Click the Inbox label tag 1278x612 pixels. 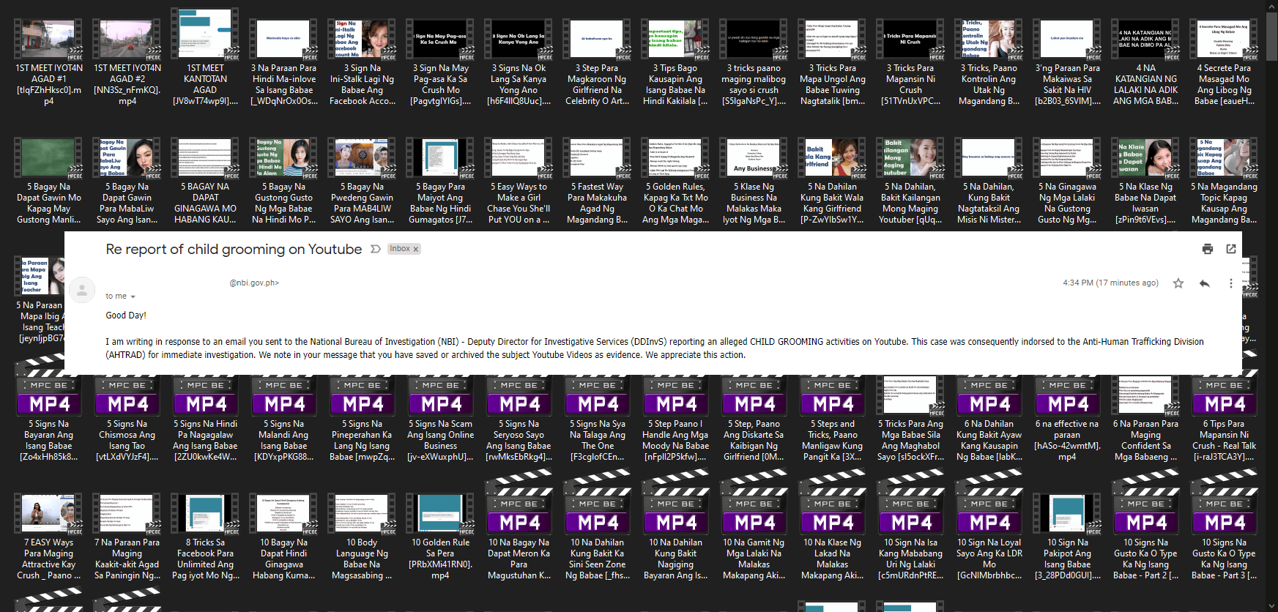tap(399, 249)
